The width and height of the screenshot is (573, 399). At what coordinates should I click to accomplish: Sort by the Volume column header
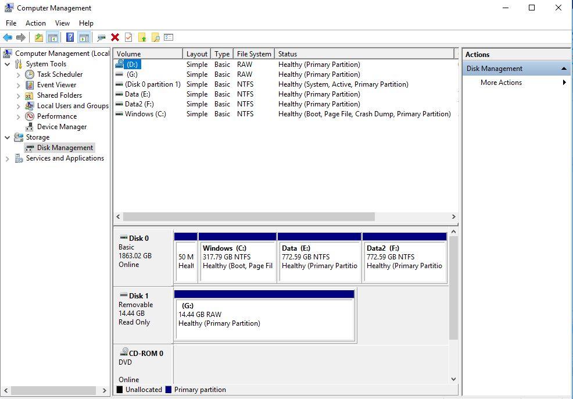148,54
